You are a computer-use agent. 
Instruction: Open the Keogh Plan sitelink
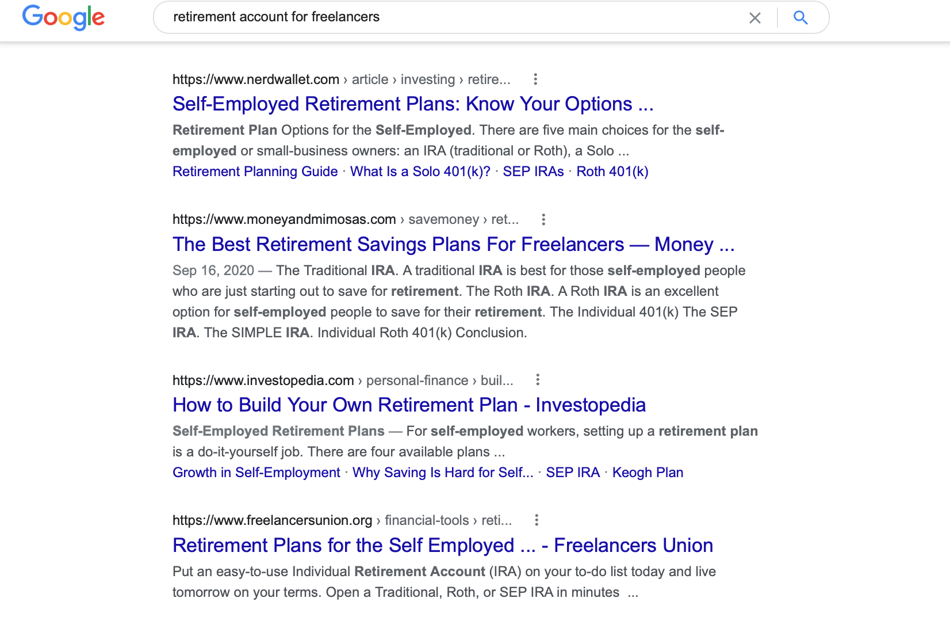click(648, 473)
